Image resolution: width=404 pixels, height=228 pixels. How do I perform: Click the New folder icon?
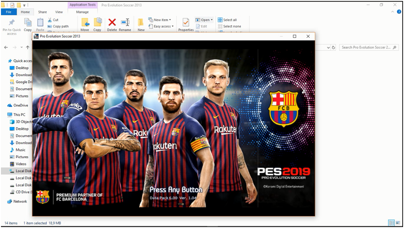tap(141, 22)
